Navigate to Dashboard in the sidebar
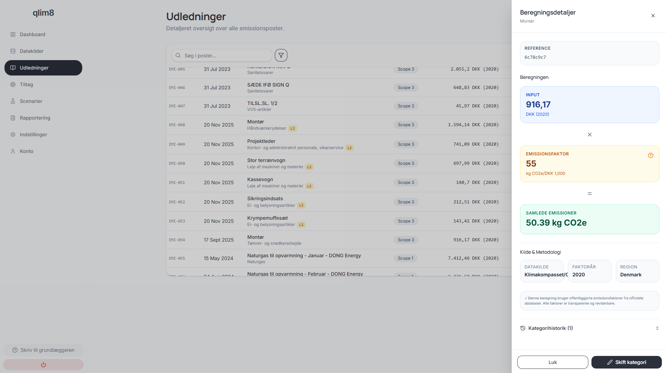 pos(33,34)
